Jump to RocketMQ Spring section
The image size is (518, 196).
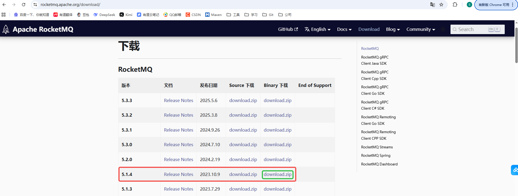point(376,155)
